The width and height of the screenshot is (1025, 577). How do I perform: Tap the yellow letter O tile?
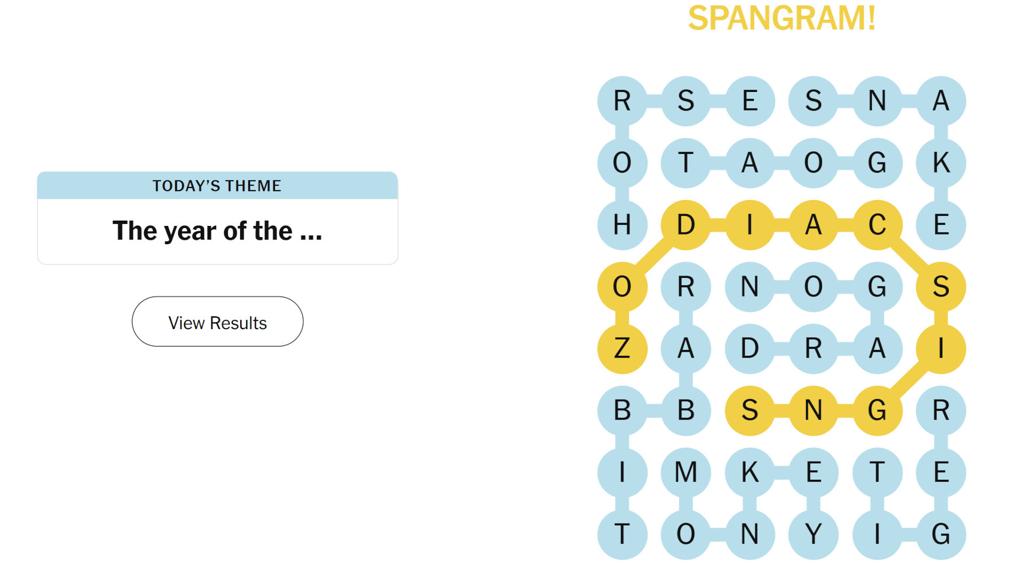pos(622,286)
